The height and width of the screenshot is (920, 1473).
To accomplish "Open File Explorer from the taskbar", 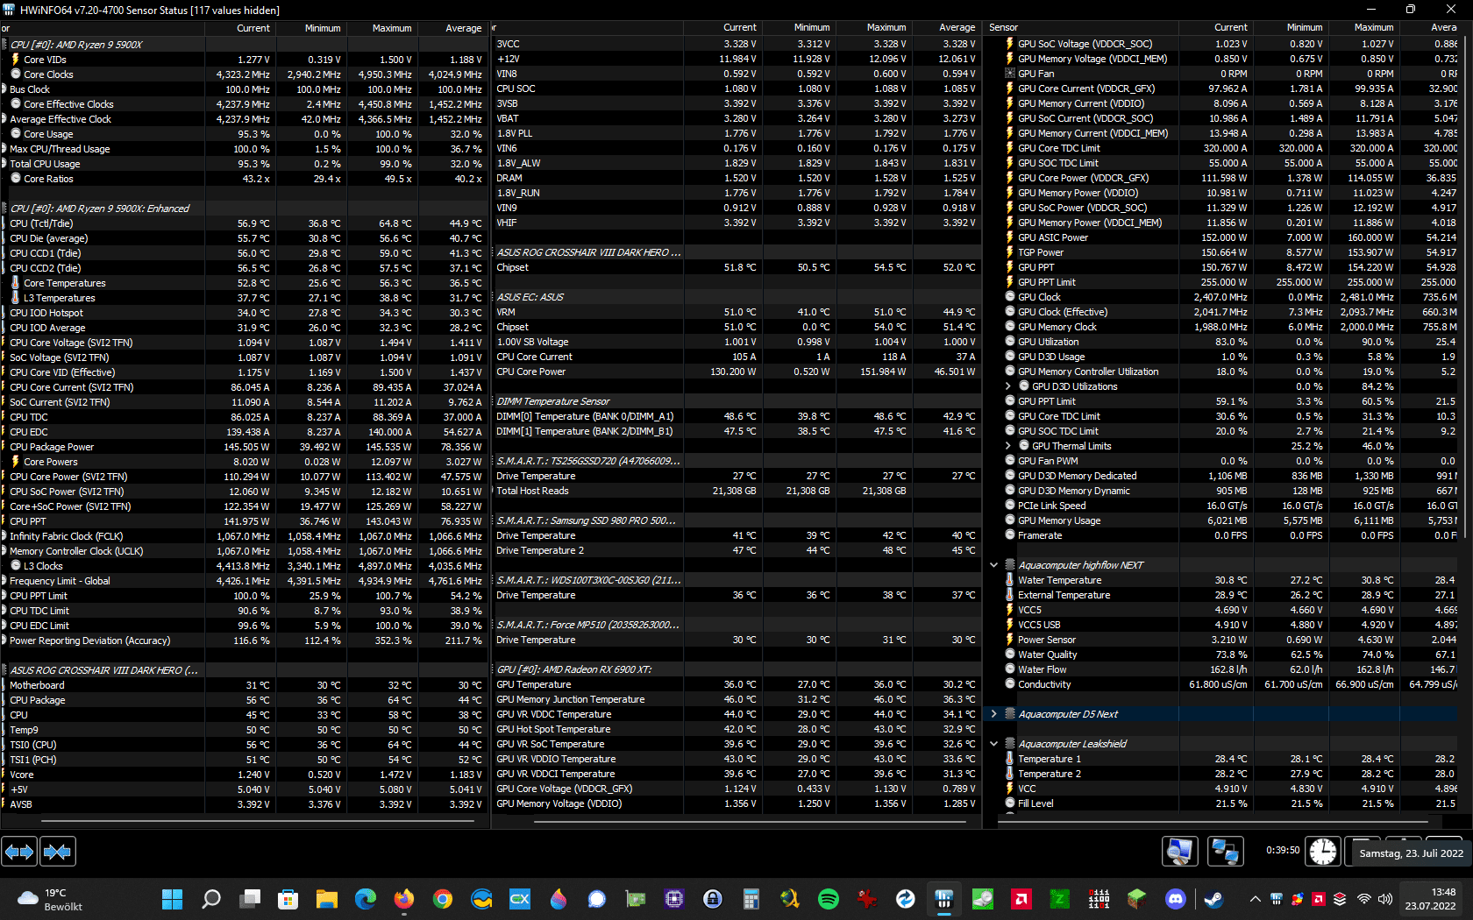I will click(327, 899).
